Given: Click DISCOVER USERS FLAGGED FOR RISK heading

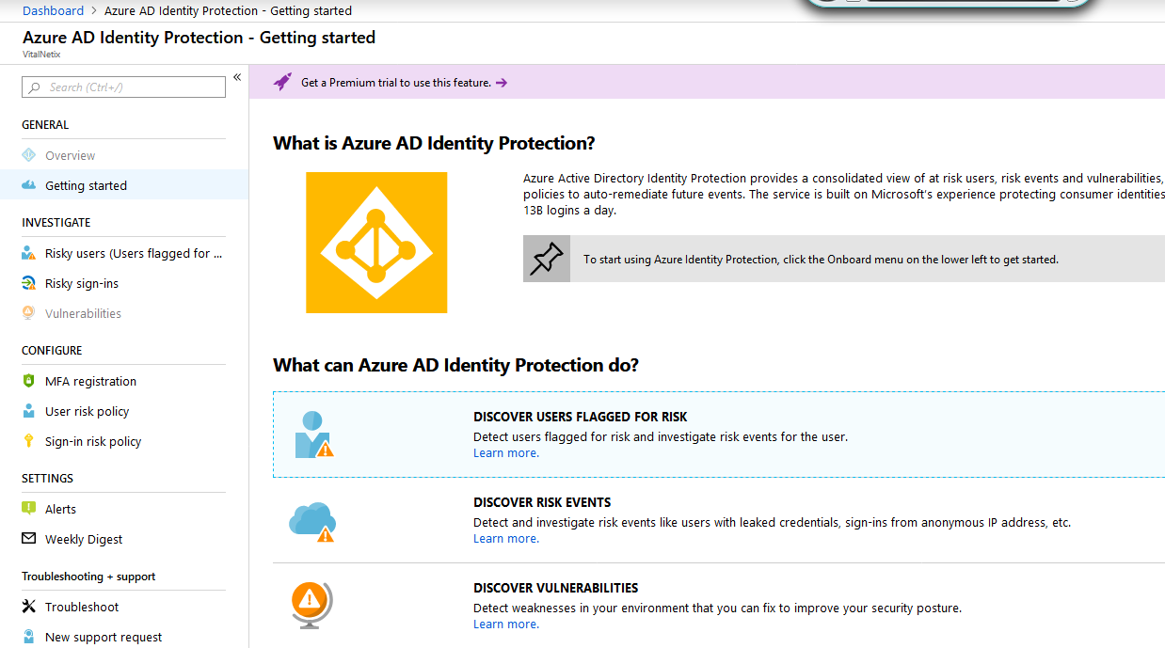Looking at the screenshot, I should [581, 417].
